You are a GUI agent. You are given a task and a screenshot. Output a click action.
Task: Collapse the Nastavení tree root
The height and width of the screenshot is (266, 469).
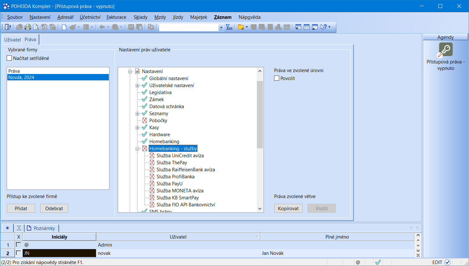[130, 71]
